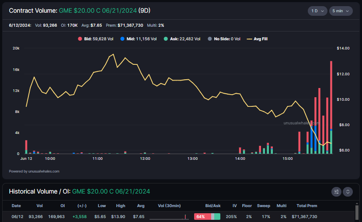The image size is (362, 222).
Task: Click the $71,367,730 total premium table cell
Action: (304, 217)
